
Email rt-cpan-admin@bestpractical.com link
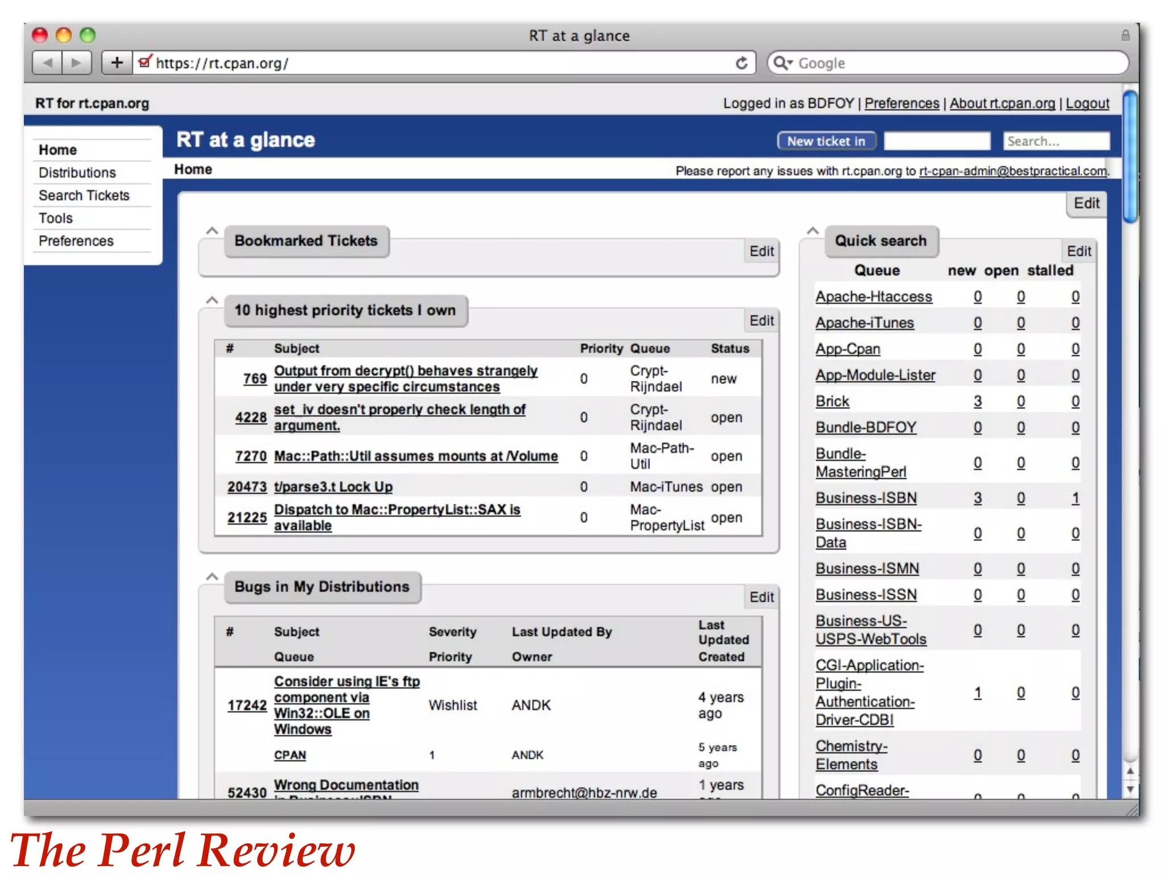click(x=1013, y=171)
